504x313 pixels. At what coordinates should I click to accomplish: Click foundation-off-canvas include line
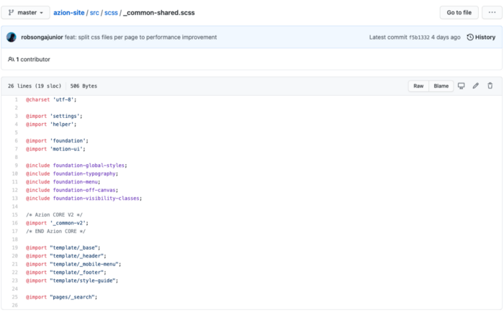(x=72, y=190)
